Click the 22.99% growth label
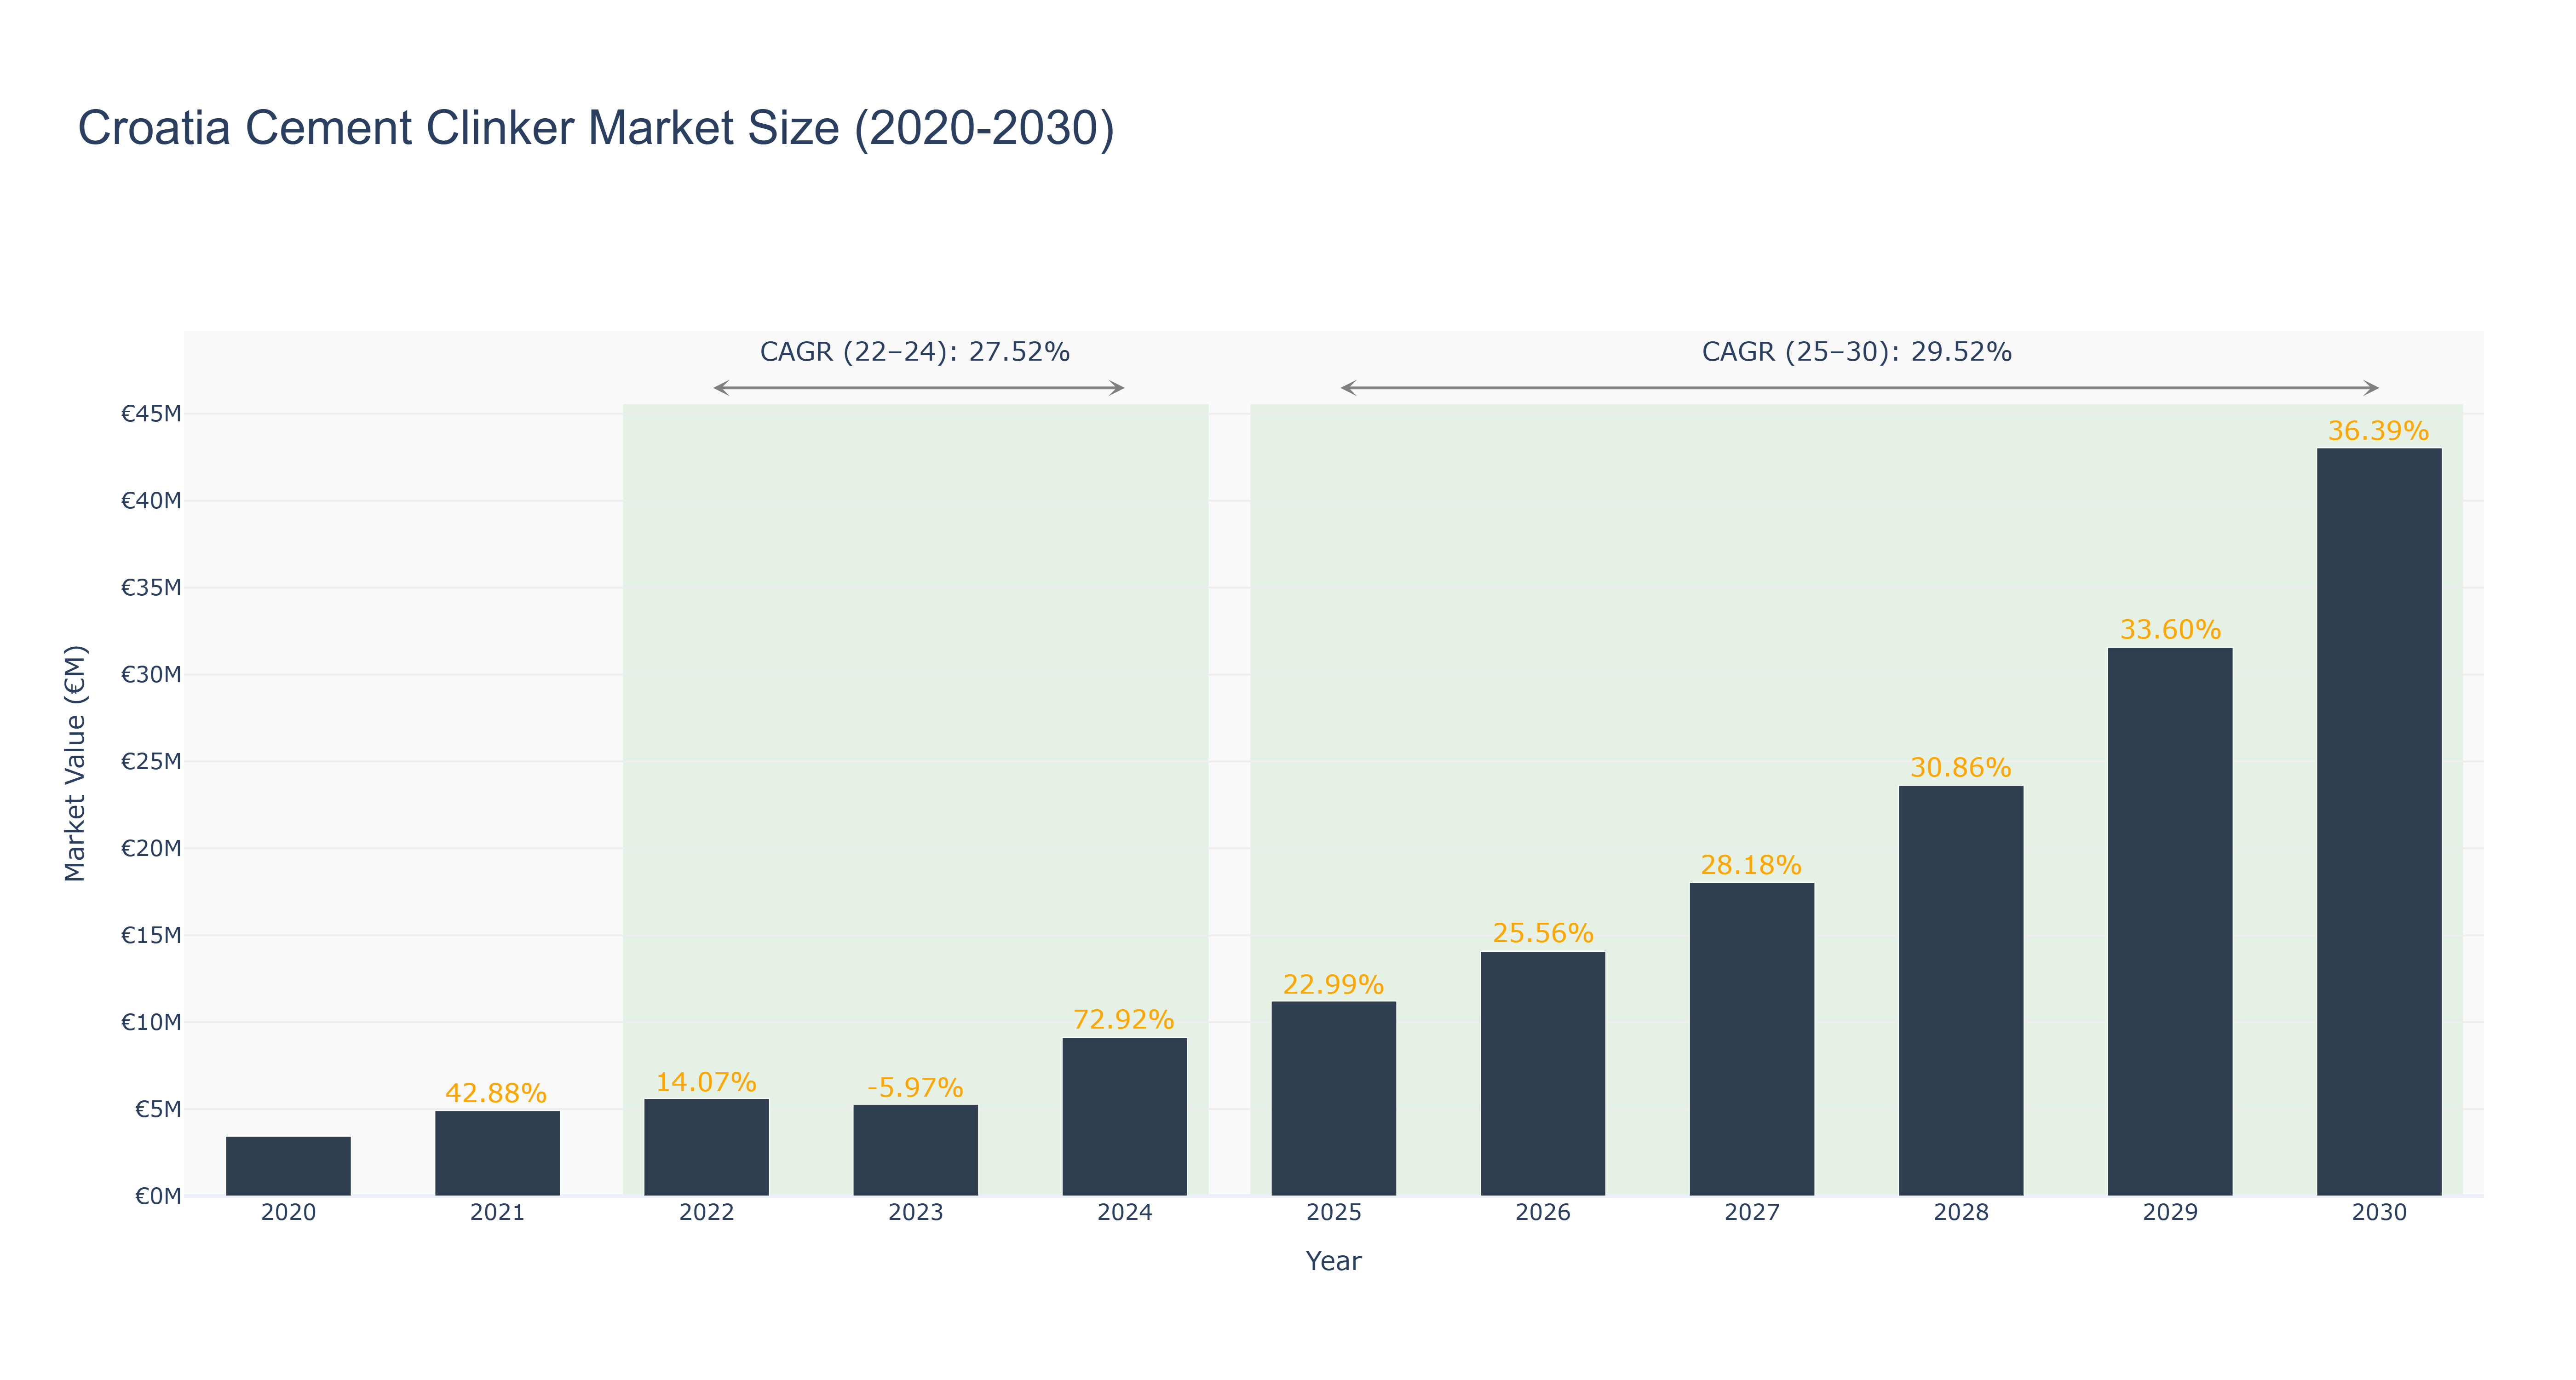The image size is (2576, 1380). [x=1334, y=985]
